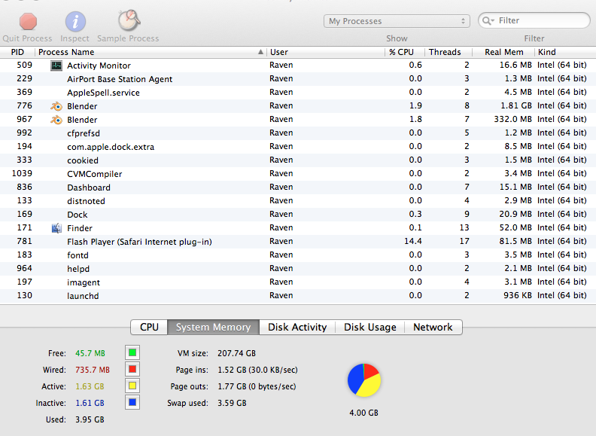Toggle the Process Name sort arrow
Viewport: 596px width, 436px height.
coord(260,52)
